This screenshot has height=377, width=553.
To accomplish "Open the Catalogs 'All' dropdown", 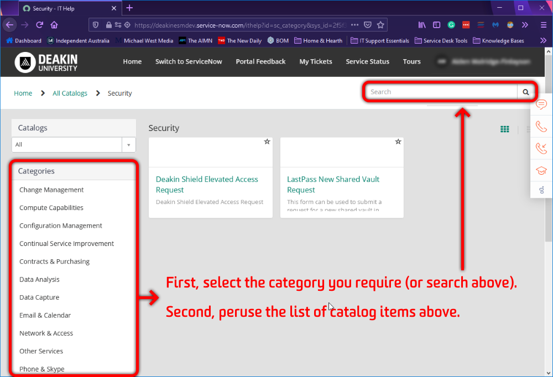I will 128,144.
